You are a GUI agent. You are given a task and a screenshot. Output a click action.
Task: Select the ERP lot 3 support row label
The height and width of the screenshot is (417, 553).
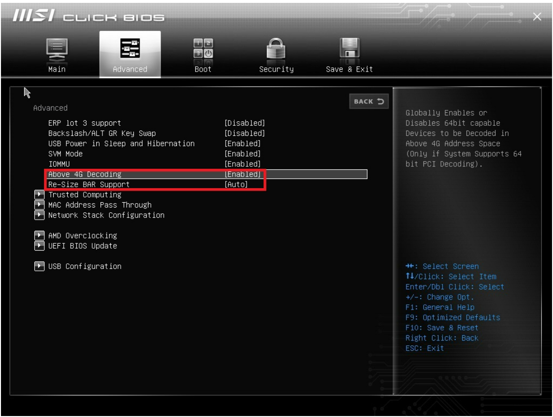pos(85,123)
